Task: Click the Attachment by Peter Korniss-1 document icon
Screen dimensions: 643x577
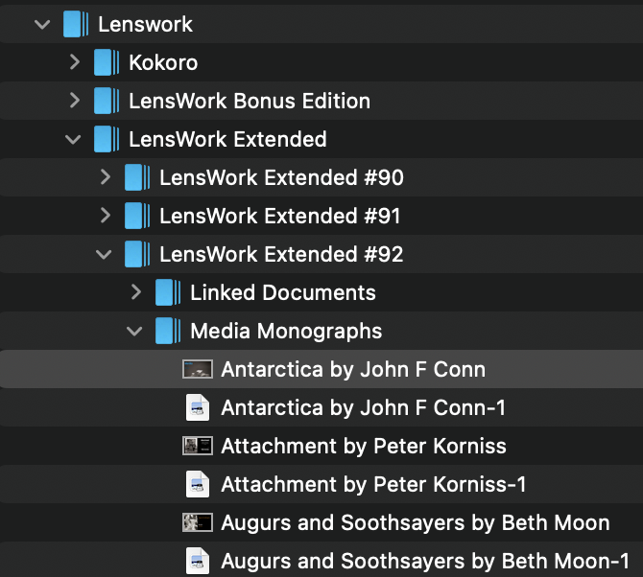Action: (198, 484)
